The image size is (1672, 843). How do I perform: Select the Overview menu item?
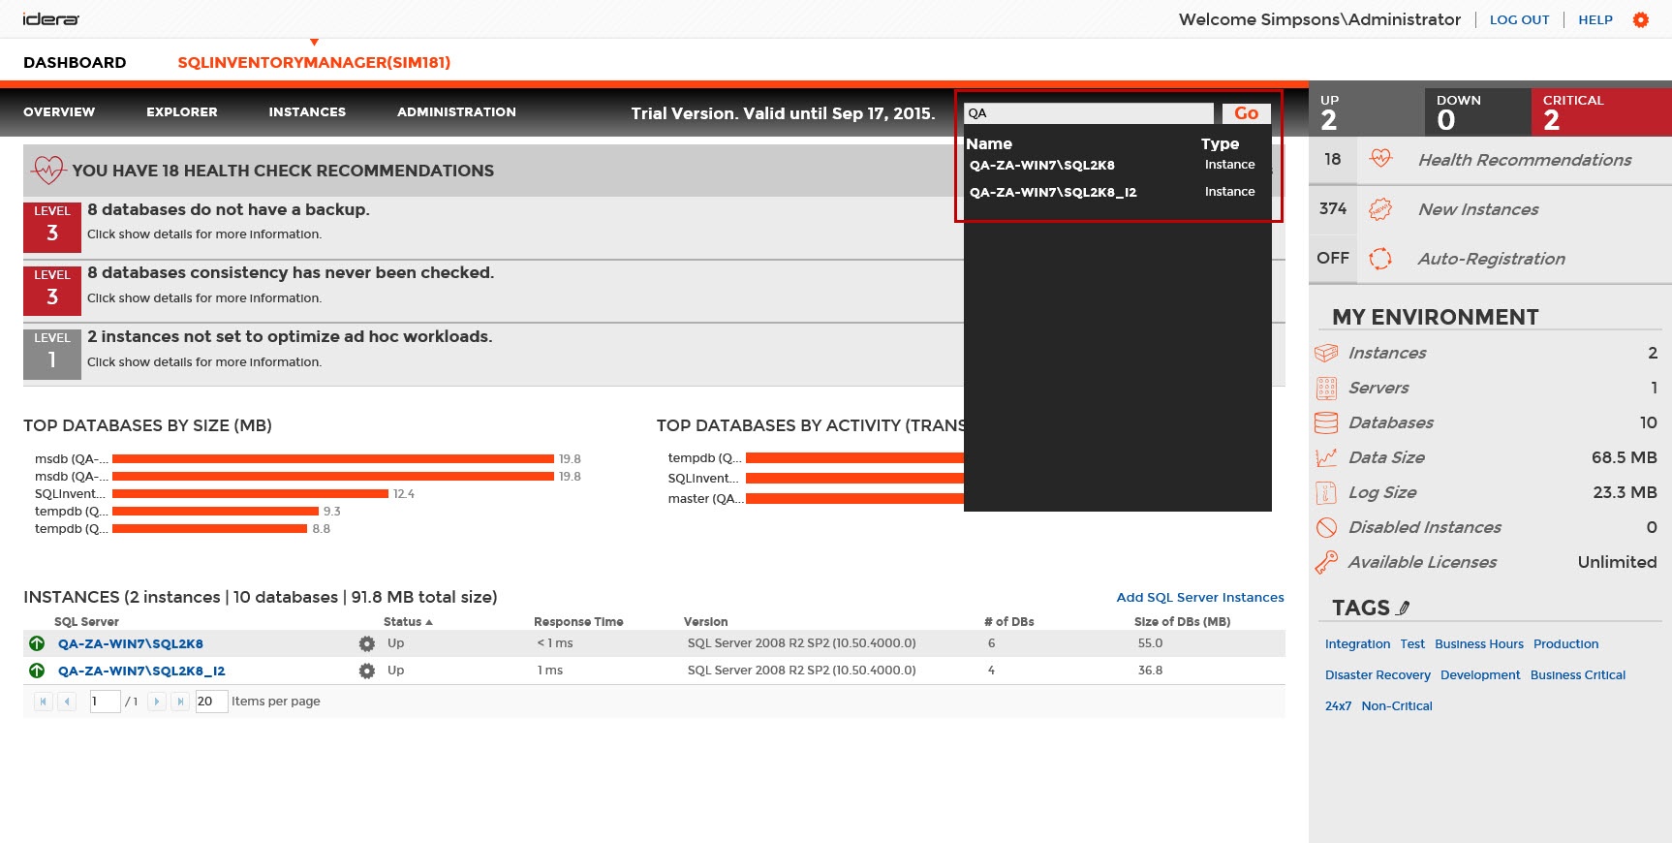pyautogui.click(x=59, y=112)
